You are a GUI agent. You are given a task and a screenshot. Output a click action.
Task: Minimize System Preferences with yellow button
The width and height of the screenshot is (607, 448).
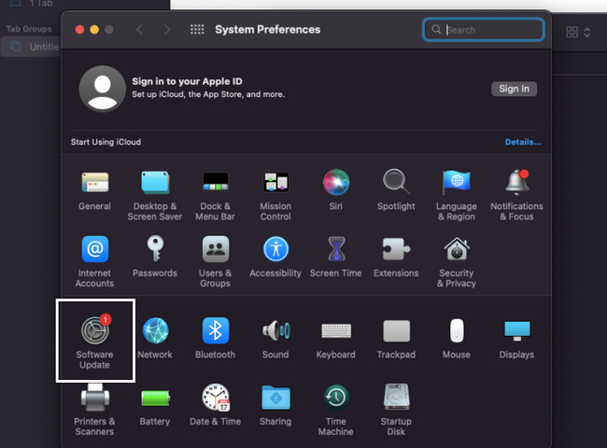[x=94, y=30]
